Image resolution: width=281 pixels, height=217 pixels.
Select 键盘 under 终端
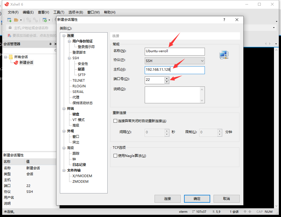pos(76,114)
